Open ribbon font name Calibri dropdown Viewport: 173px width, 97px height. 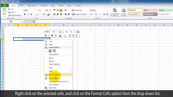(38, 10)
